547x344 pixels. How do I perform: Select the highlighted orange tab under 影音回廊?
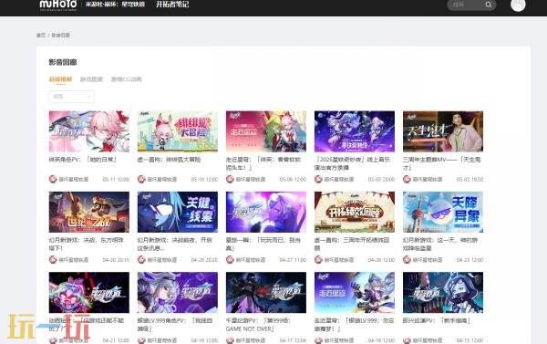tap(60, 79)
